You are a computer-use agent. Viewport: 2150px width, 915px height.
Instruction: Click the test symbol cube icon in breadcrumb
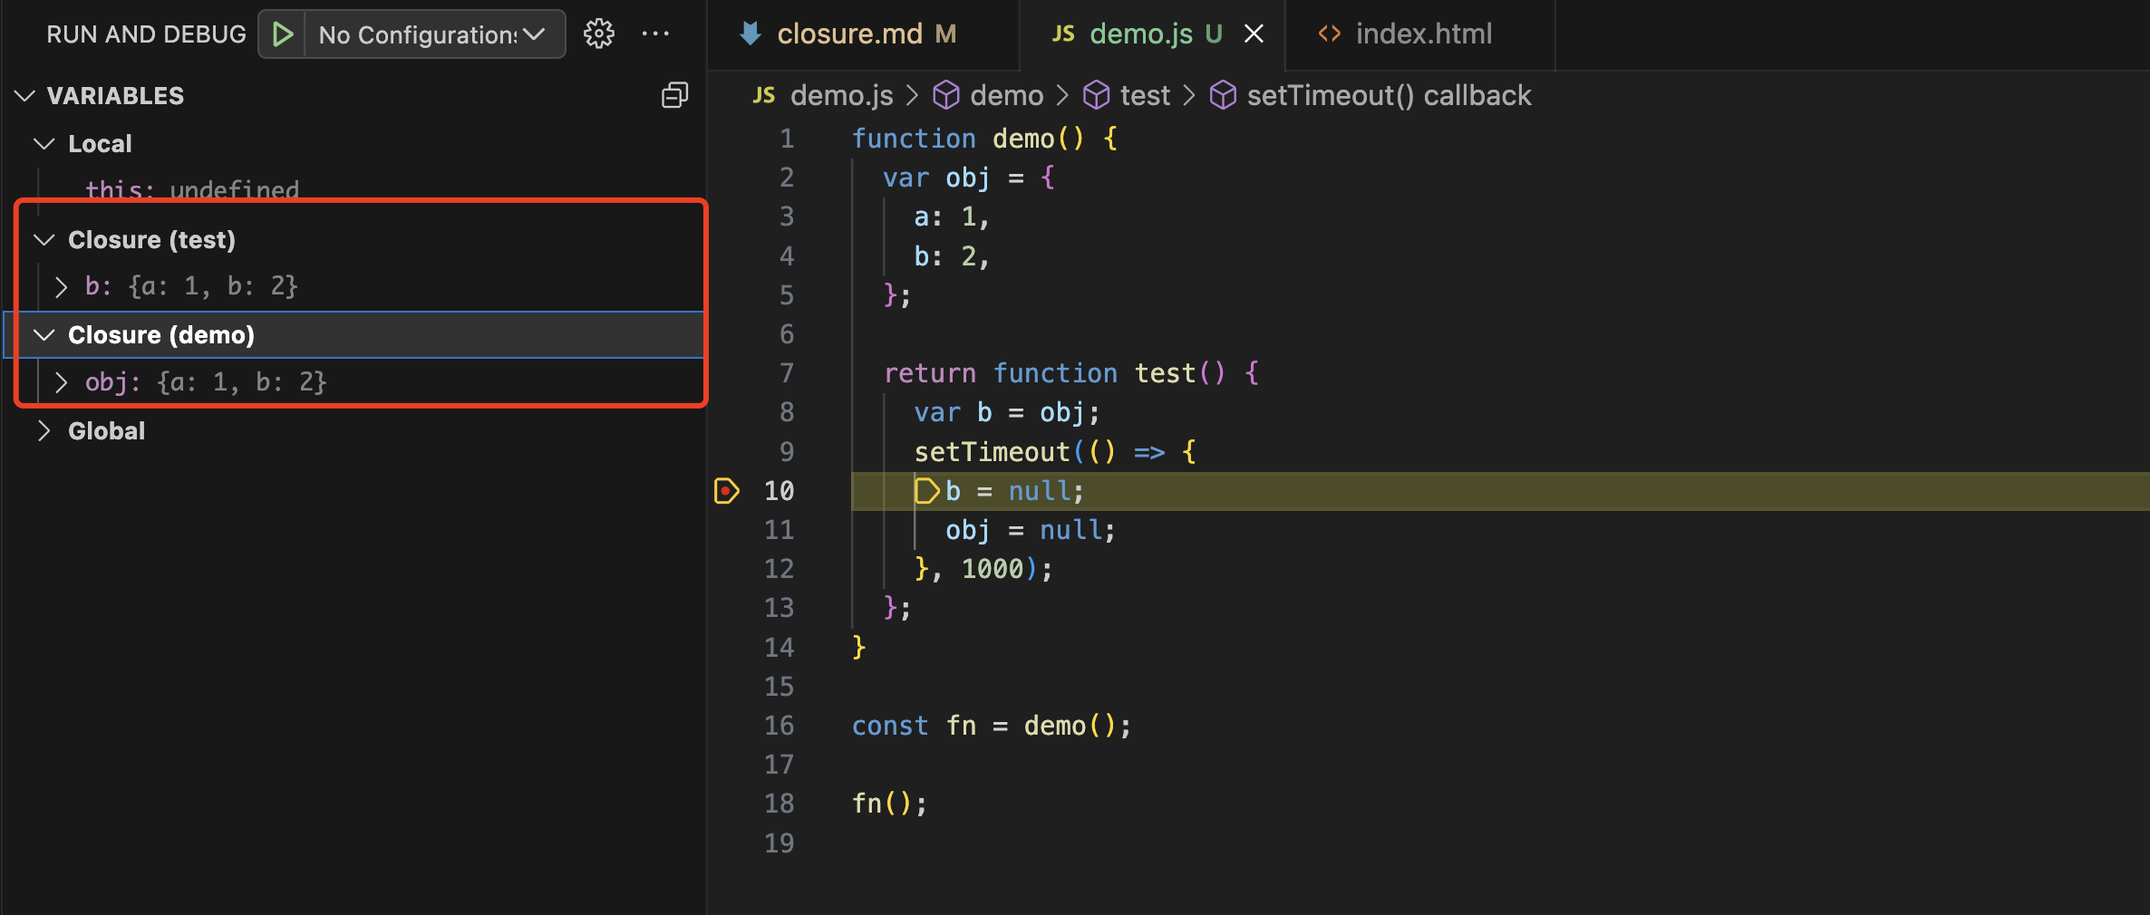[1097, 95]
